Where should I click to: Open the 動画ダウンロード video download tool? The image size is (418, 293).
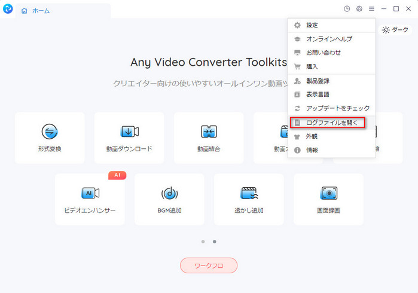[x=129, y=138]
